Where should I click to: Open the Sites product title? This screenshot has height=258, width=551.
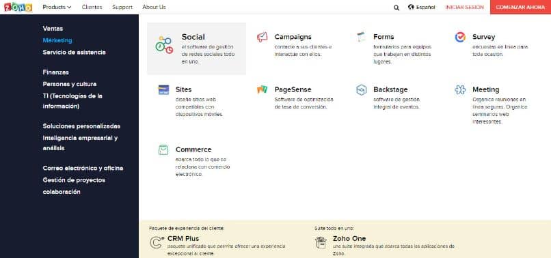183,90
